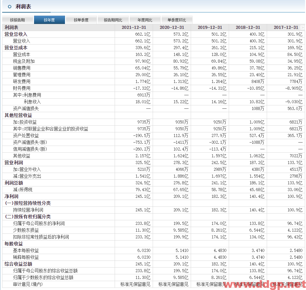
Task: Click the 信用减值损失(新) row label
Action: click(30, 149)
